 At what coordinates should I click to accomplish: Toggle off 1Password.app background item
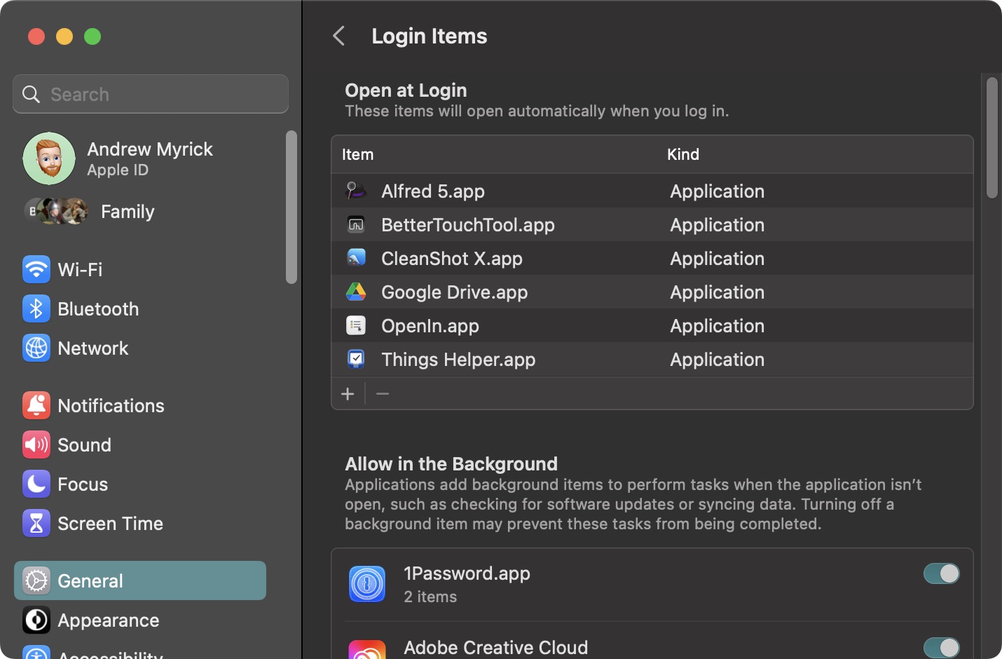[941, 573]
